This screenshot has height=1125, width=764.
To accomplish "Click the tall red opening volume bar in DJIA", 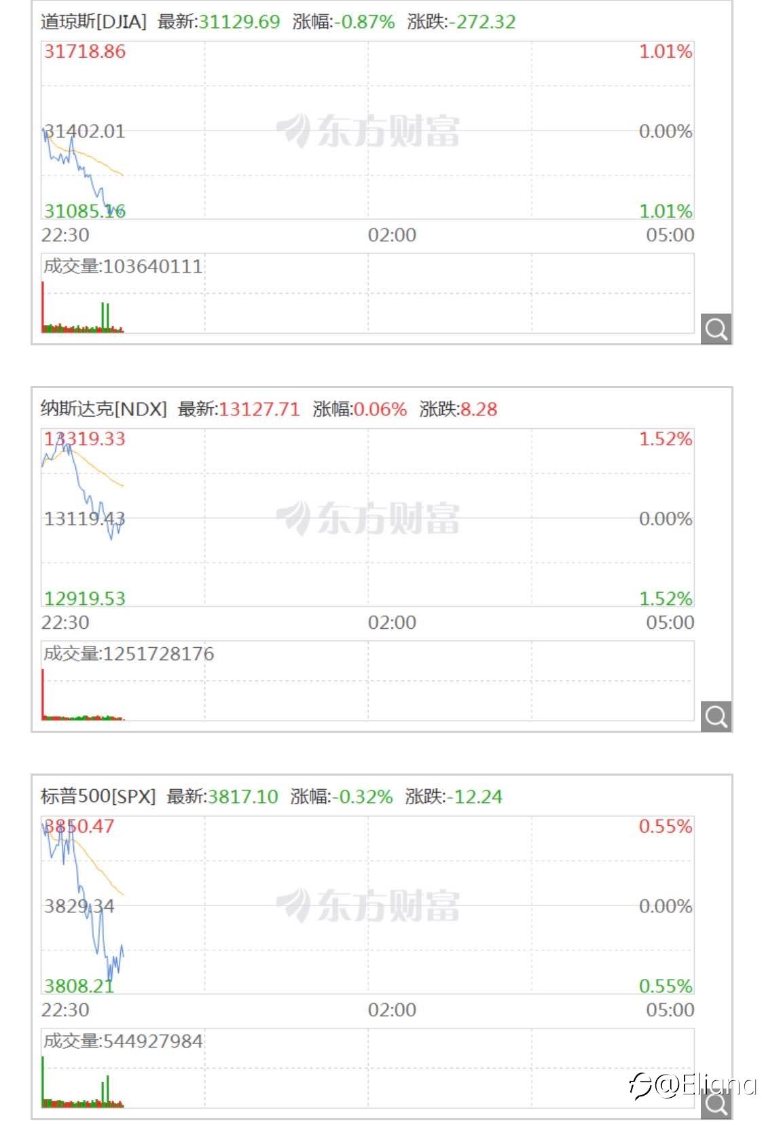I will click(43, 306).
